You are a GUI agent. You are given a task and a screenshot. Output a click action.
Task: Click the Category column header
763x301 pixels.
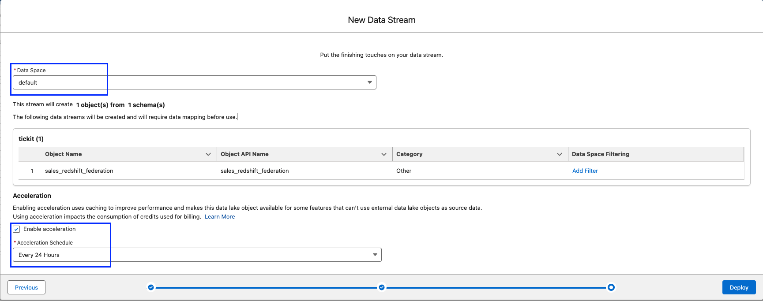[410, 154]
